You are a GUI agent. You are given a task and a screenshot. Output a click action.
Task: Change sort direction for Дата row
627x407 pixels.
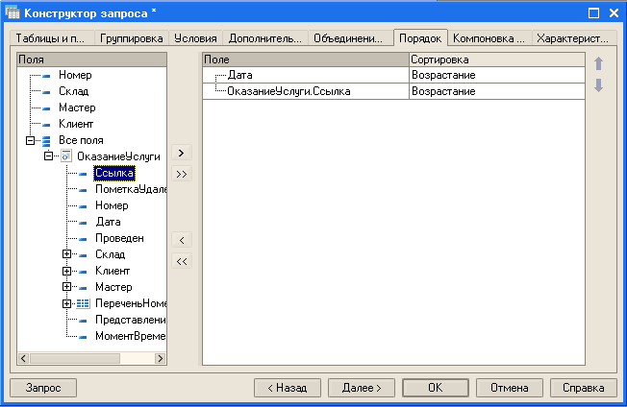495,74
